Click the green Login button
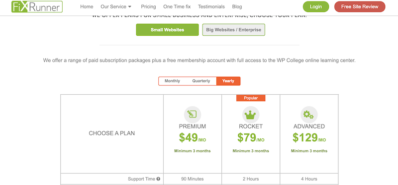Screen dimensions: 398x185 pyautogui.click(x=316, y=6)
